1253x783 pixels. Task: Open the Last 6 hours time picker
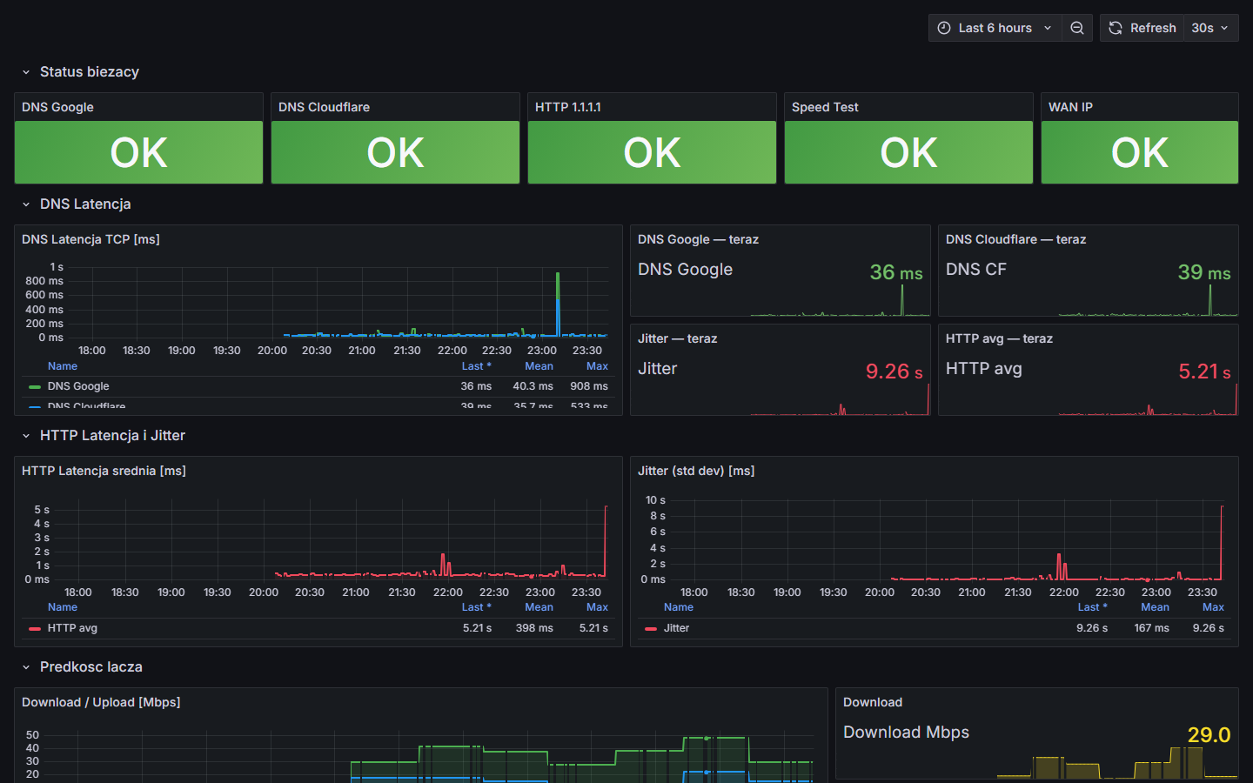(x=995, y=28)
